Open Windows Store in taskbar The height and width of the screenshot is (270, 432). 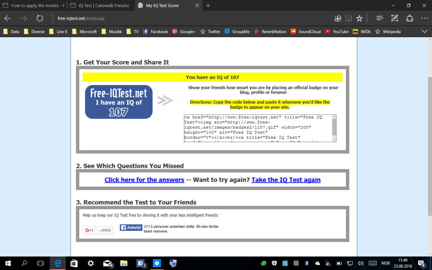coord(73,263)
